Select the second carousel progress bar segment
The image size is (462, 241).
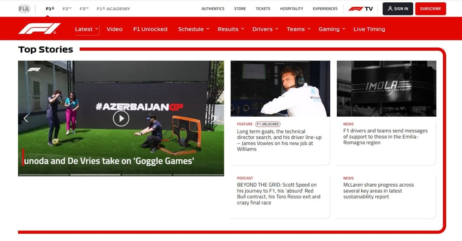(95, 175)
